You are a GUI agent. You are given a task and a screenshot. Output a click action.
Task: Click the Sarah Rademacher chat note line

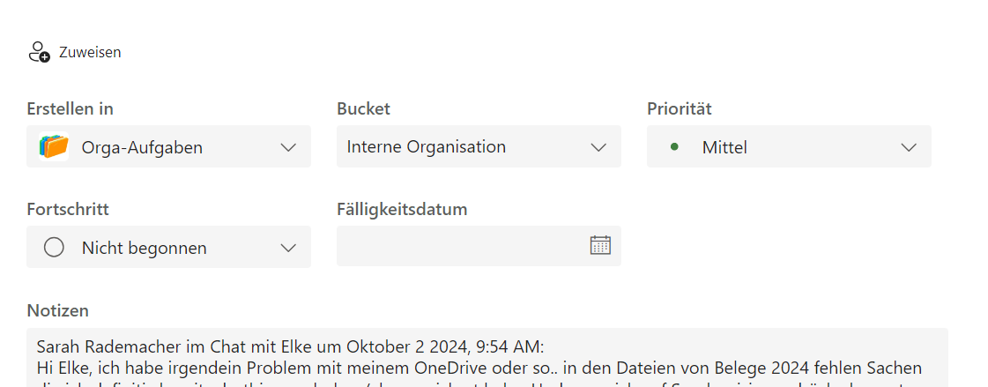coord(291,347)
